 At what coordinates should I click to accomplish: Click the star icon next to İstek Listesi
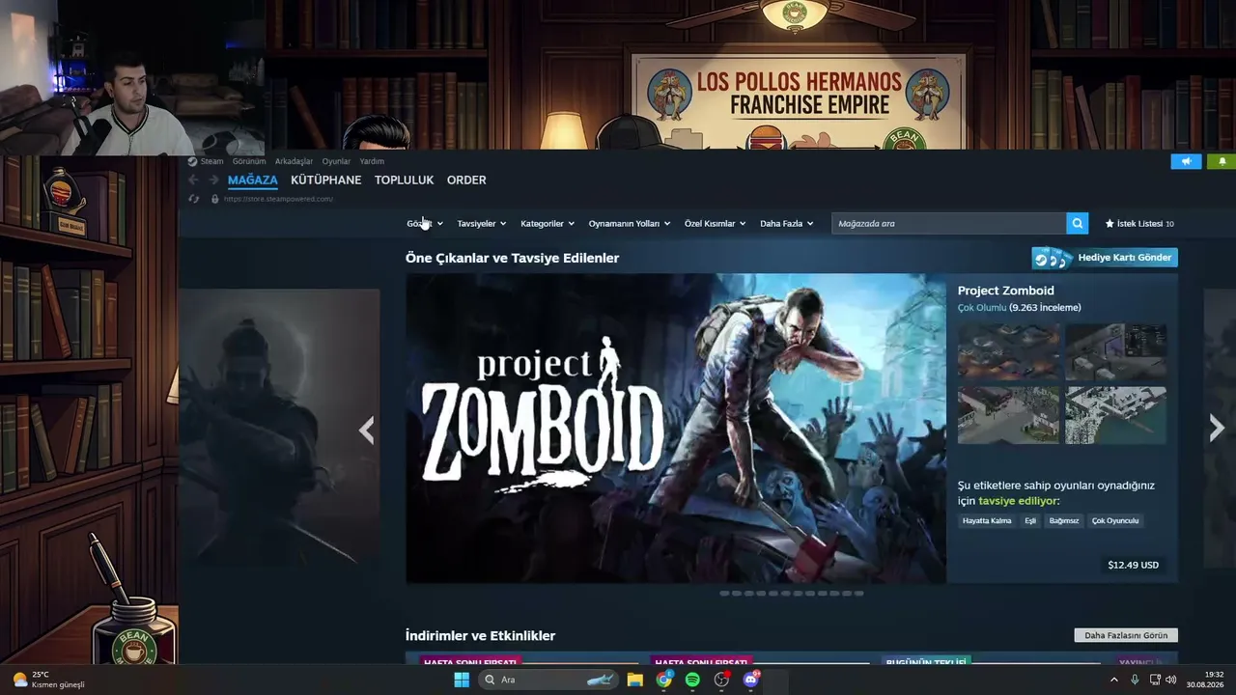(x=1110, y=223)
